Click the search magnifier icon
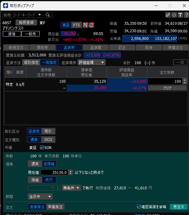The width and height of the screenshot is (189, 215). pos(48,15)
